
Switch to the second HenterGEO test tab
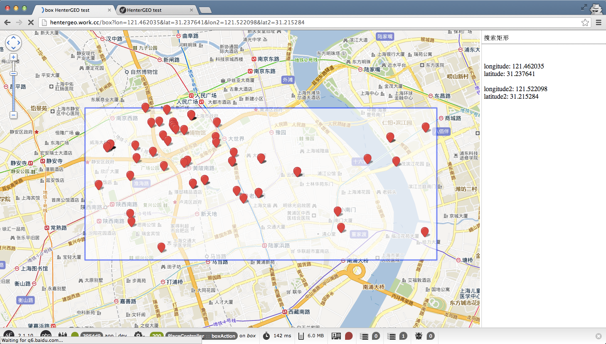click(x=156, y=10)
